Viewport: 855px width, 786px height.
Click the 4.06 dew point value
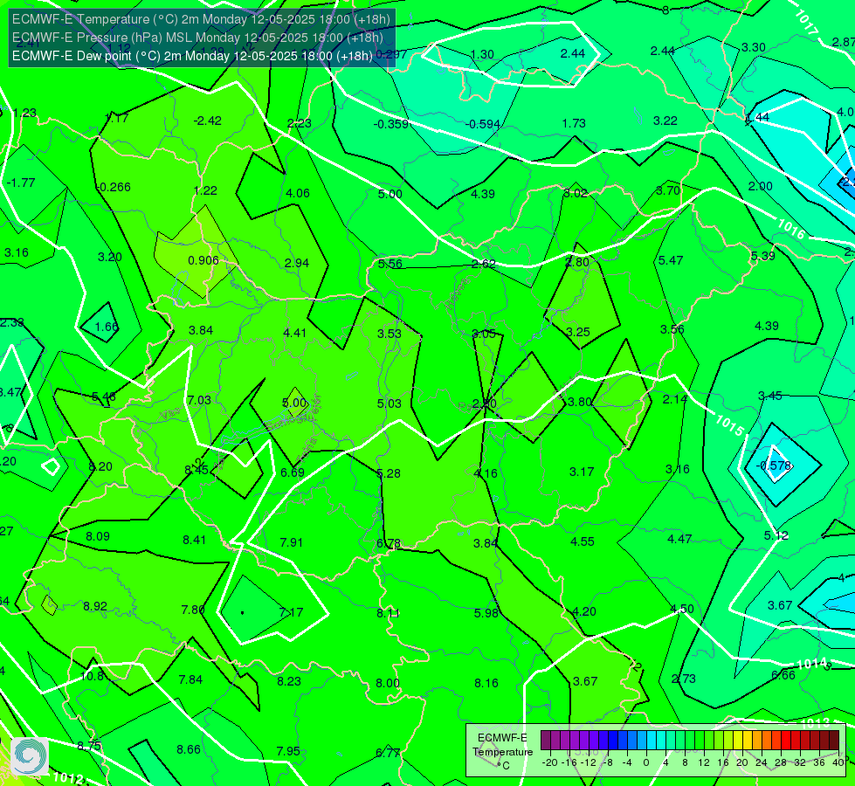(297, 193)
